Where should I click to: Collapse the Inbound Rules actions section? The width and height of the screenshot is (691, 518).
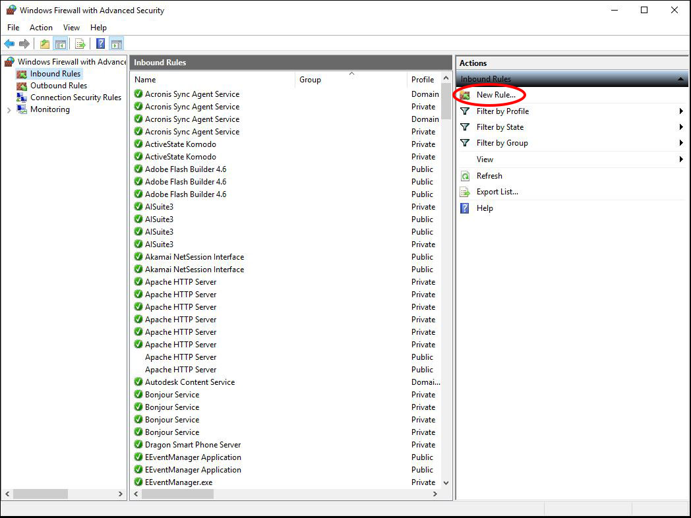click(680, 79)
